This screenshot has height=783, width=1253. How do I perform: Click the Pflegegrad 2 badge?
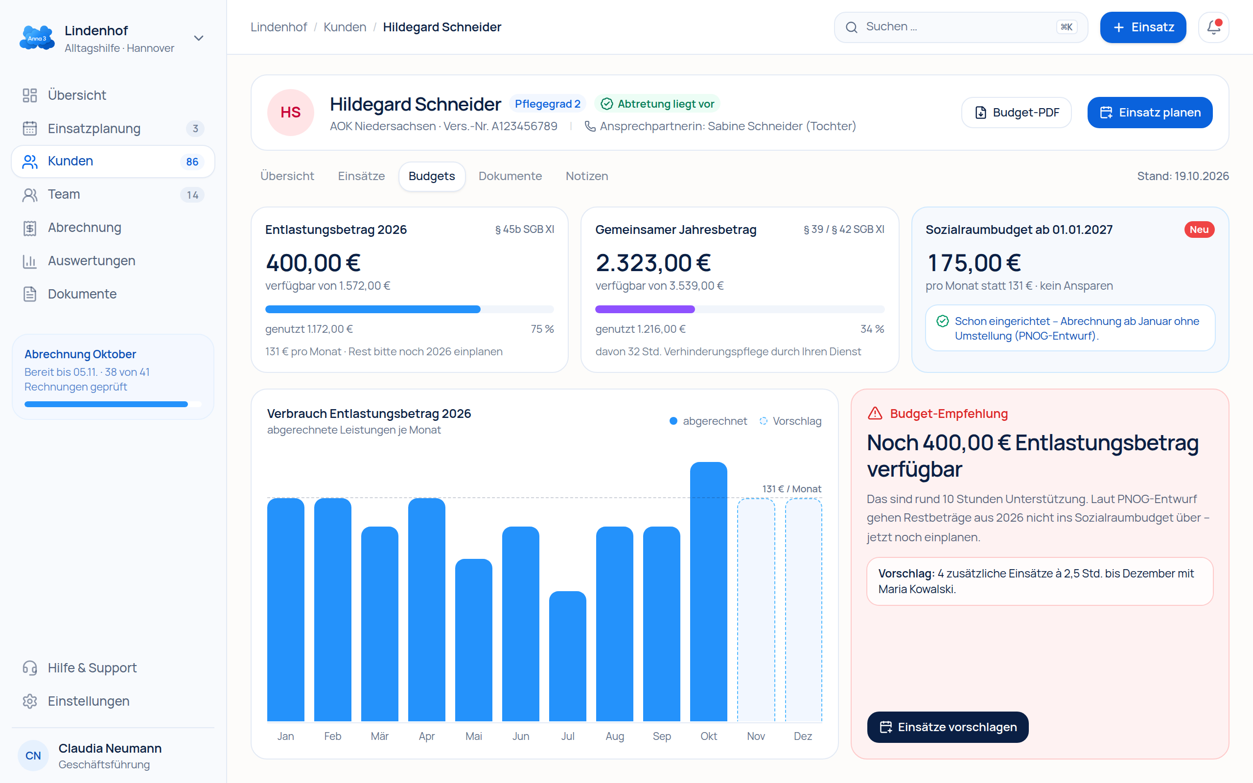coord(547,104)
